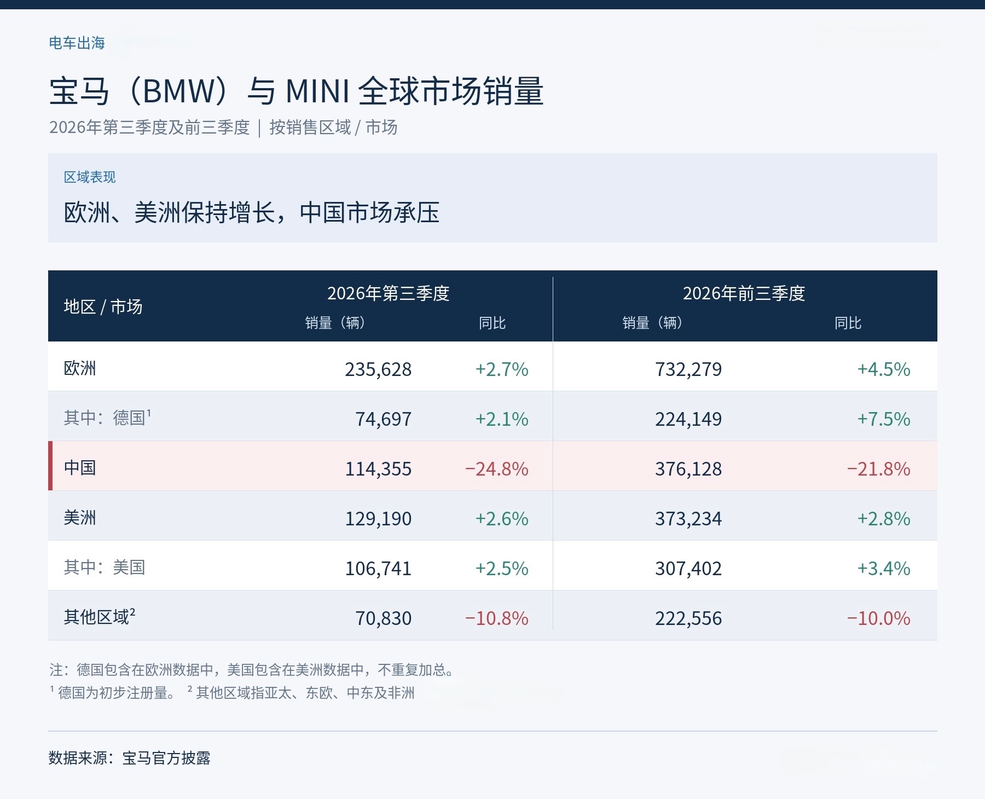Select the 其中：德国 row label

pos(107,418)
